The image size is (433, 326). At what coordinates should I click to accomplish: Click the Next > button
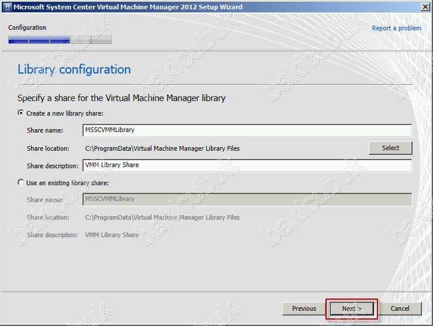(x=352, y=308)
